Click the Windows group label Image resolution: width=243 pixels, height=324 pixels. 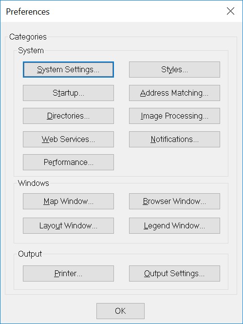tap(34, 183)
